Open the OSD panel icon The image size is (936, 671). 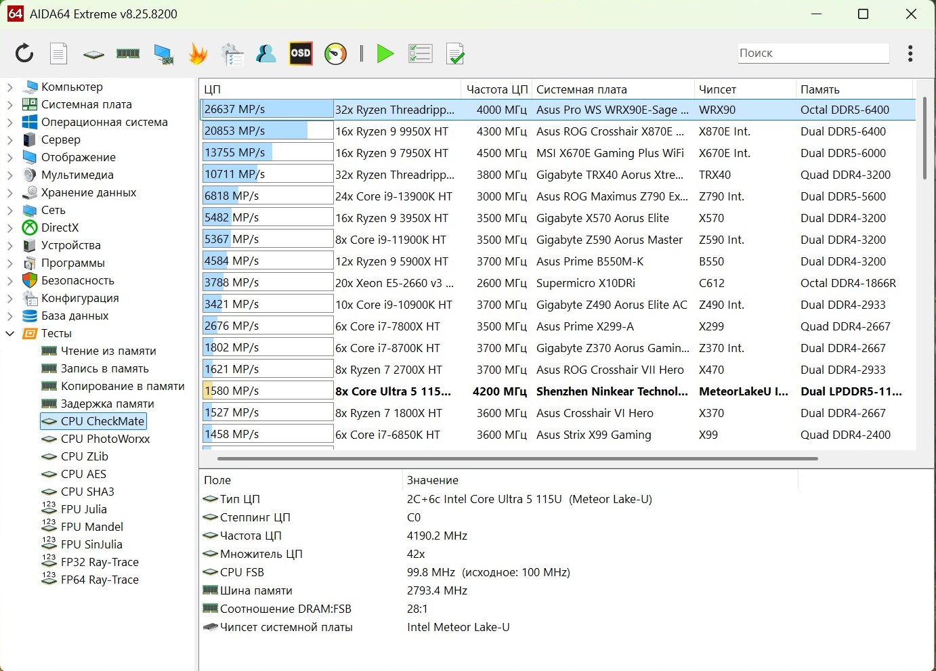(301, 53)
